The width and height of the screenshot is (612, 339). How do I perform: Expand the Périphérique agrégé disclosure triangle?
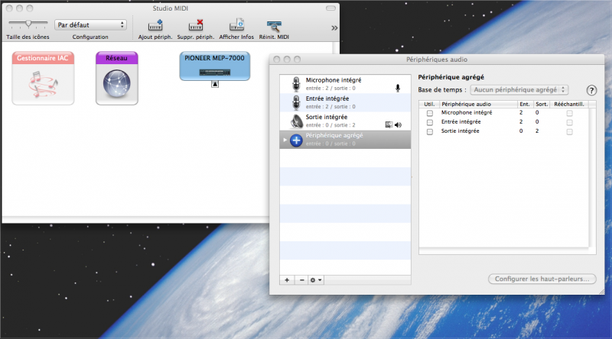[285, 140]
